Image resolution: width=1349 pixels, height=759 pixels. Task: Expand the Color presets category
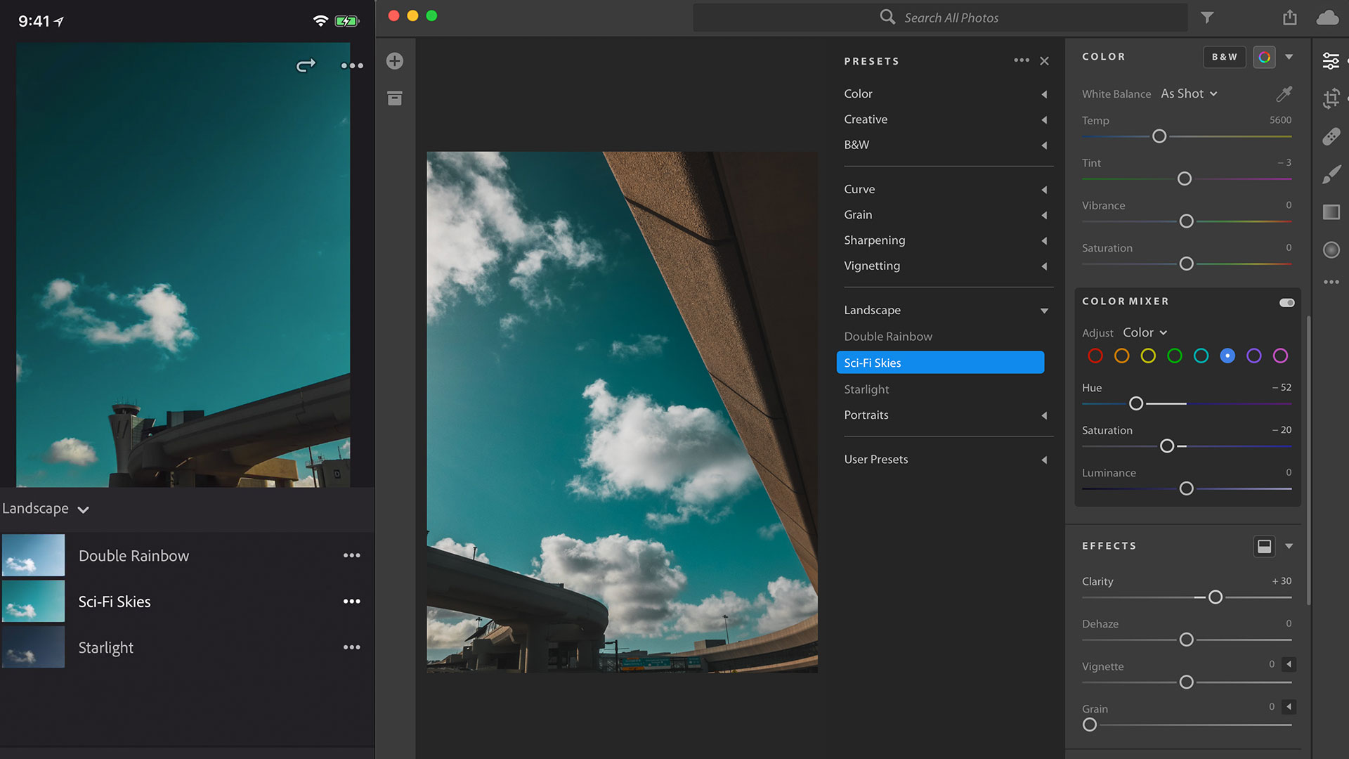(1043, 93)
